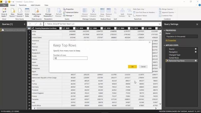Open the Data Type dropdown
The width and height of the screenshot is (201, 113).
(139, 9)
